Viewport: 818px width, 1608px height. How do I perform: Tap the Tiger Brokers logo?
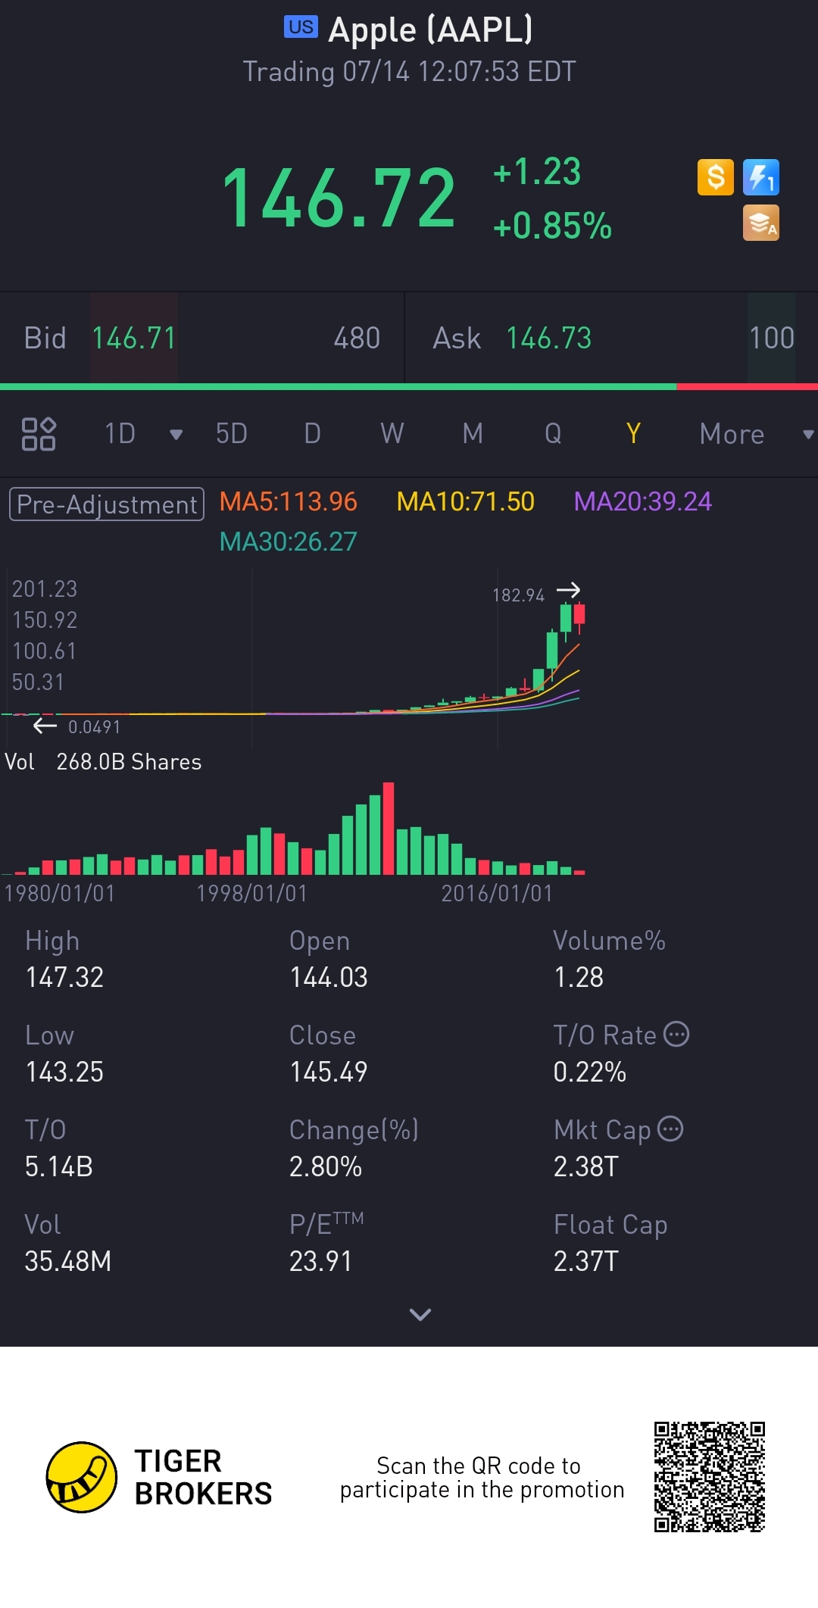[82, 1477]
